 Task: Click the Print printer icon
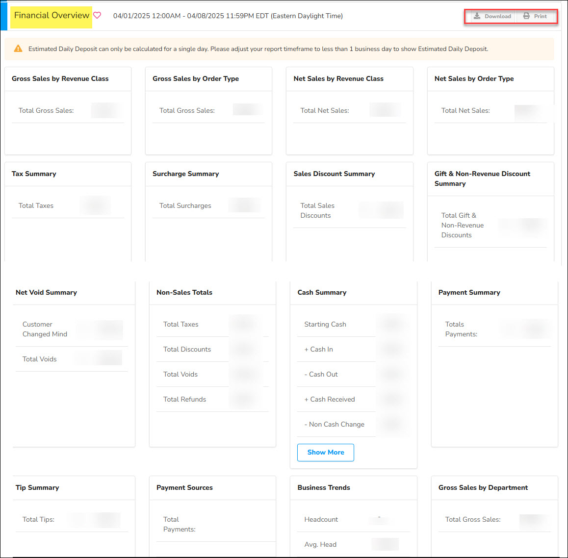point(526,16)
